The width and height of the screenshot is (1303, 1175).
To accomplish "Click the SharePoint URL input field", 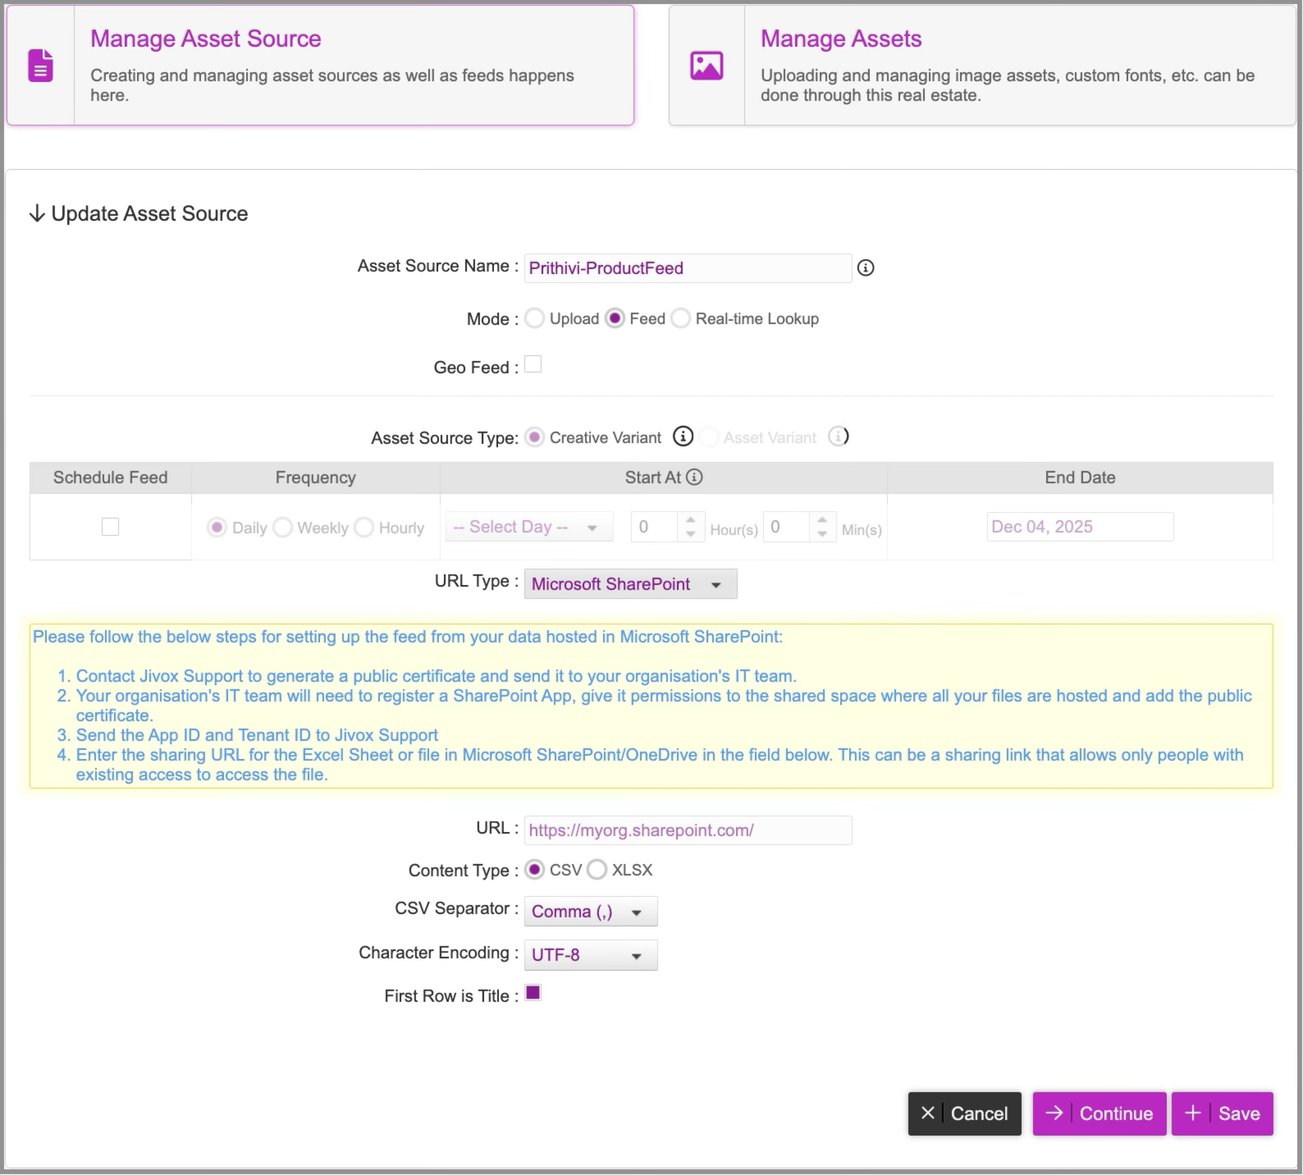I will pos(688,830).
